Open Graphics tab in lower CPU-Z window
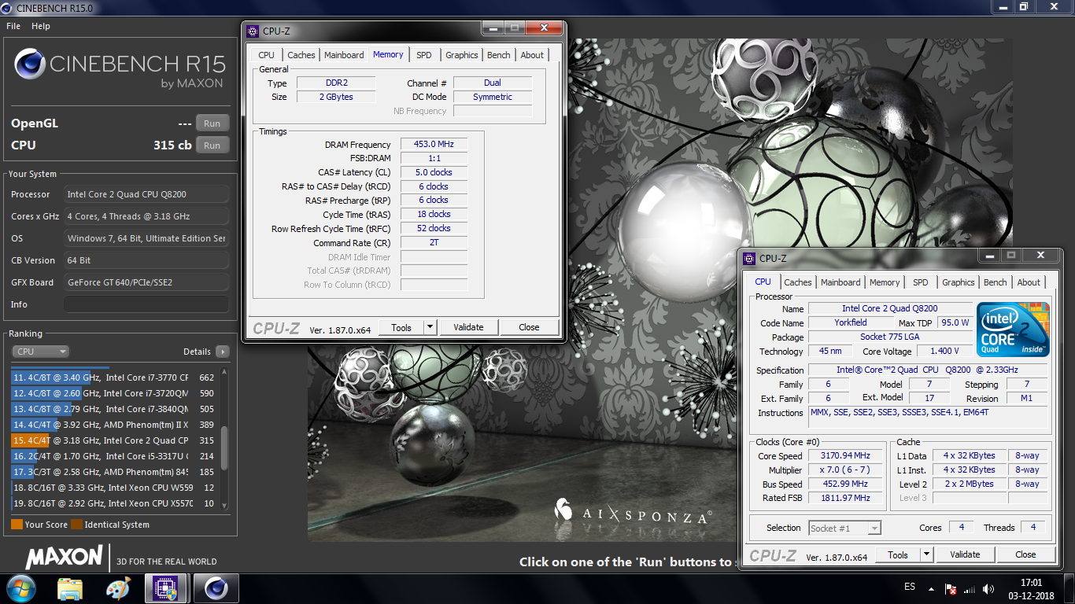The image size is (1075, 604). (x=959, y=282)
